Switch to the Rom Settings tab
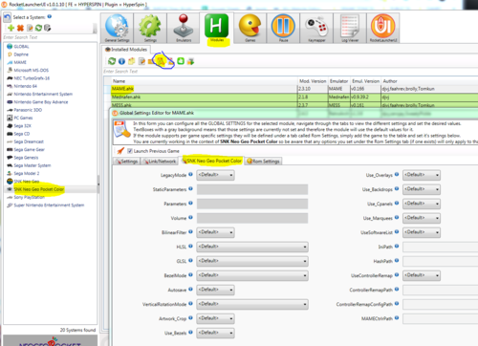 click(263, 162)
